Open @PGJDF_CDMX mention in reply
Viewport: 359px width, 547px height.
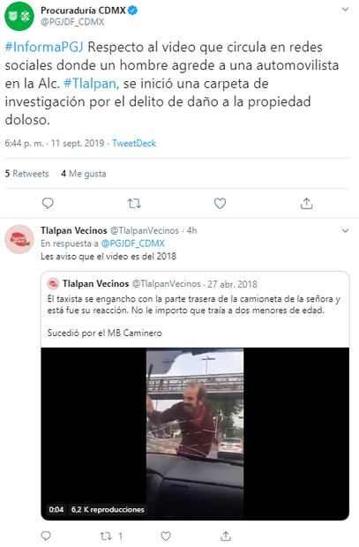pos(132,244)
